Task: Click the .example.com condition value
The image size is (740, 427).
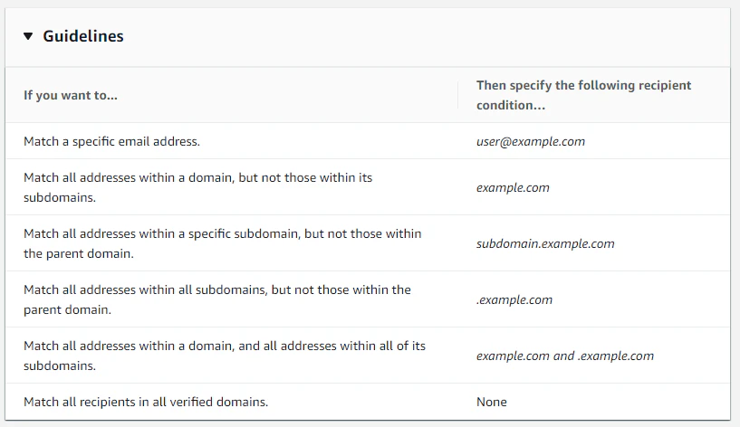Action: tap(514, 300)
